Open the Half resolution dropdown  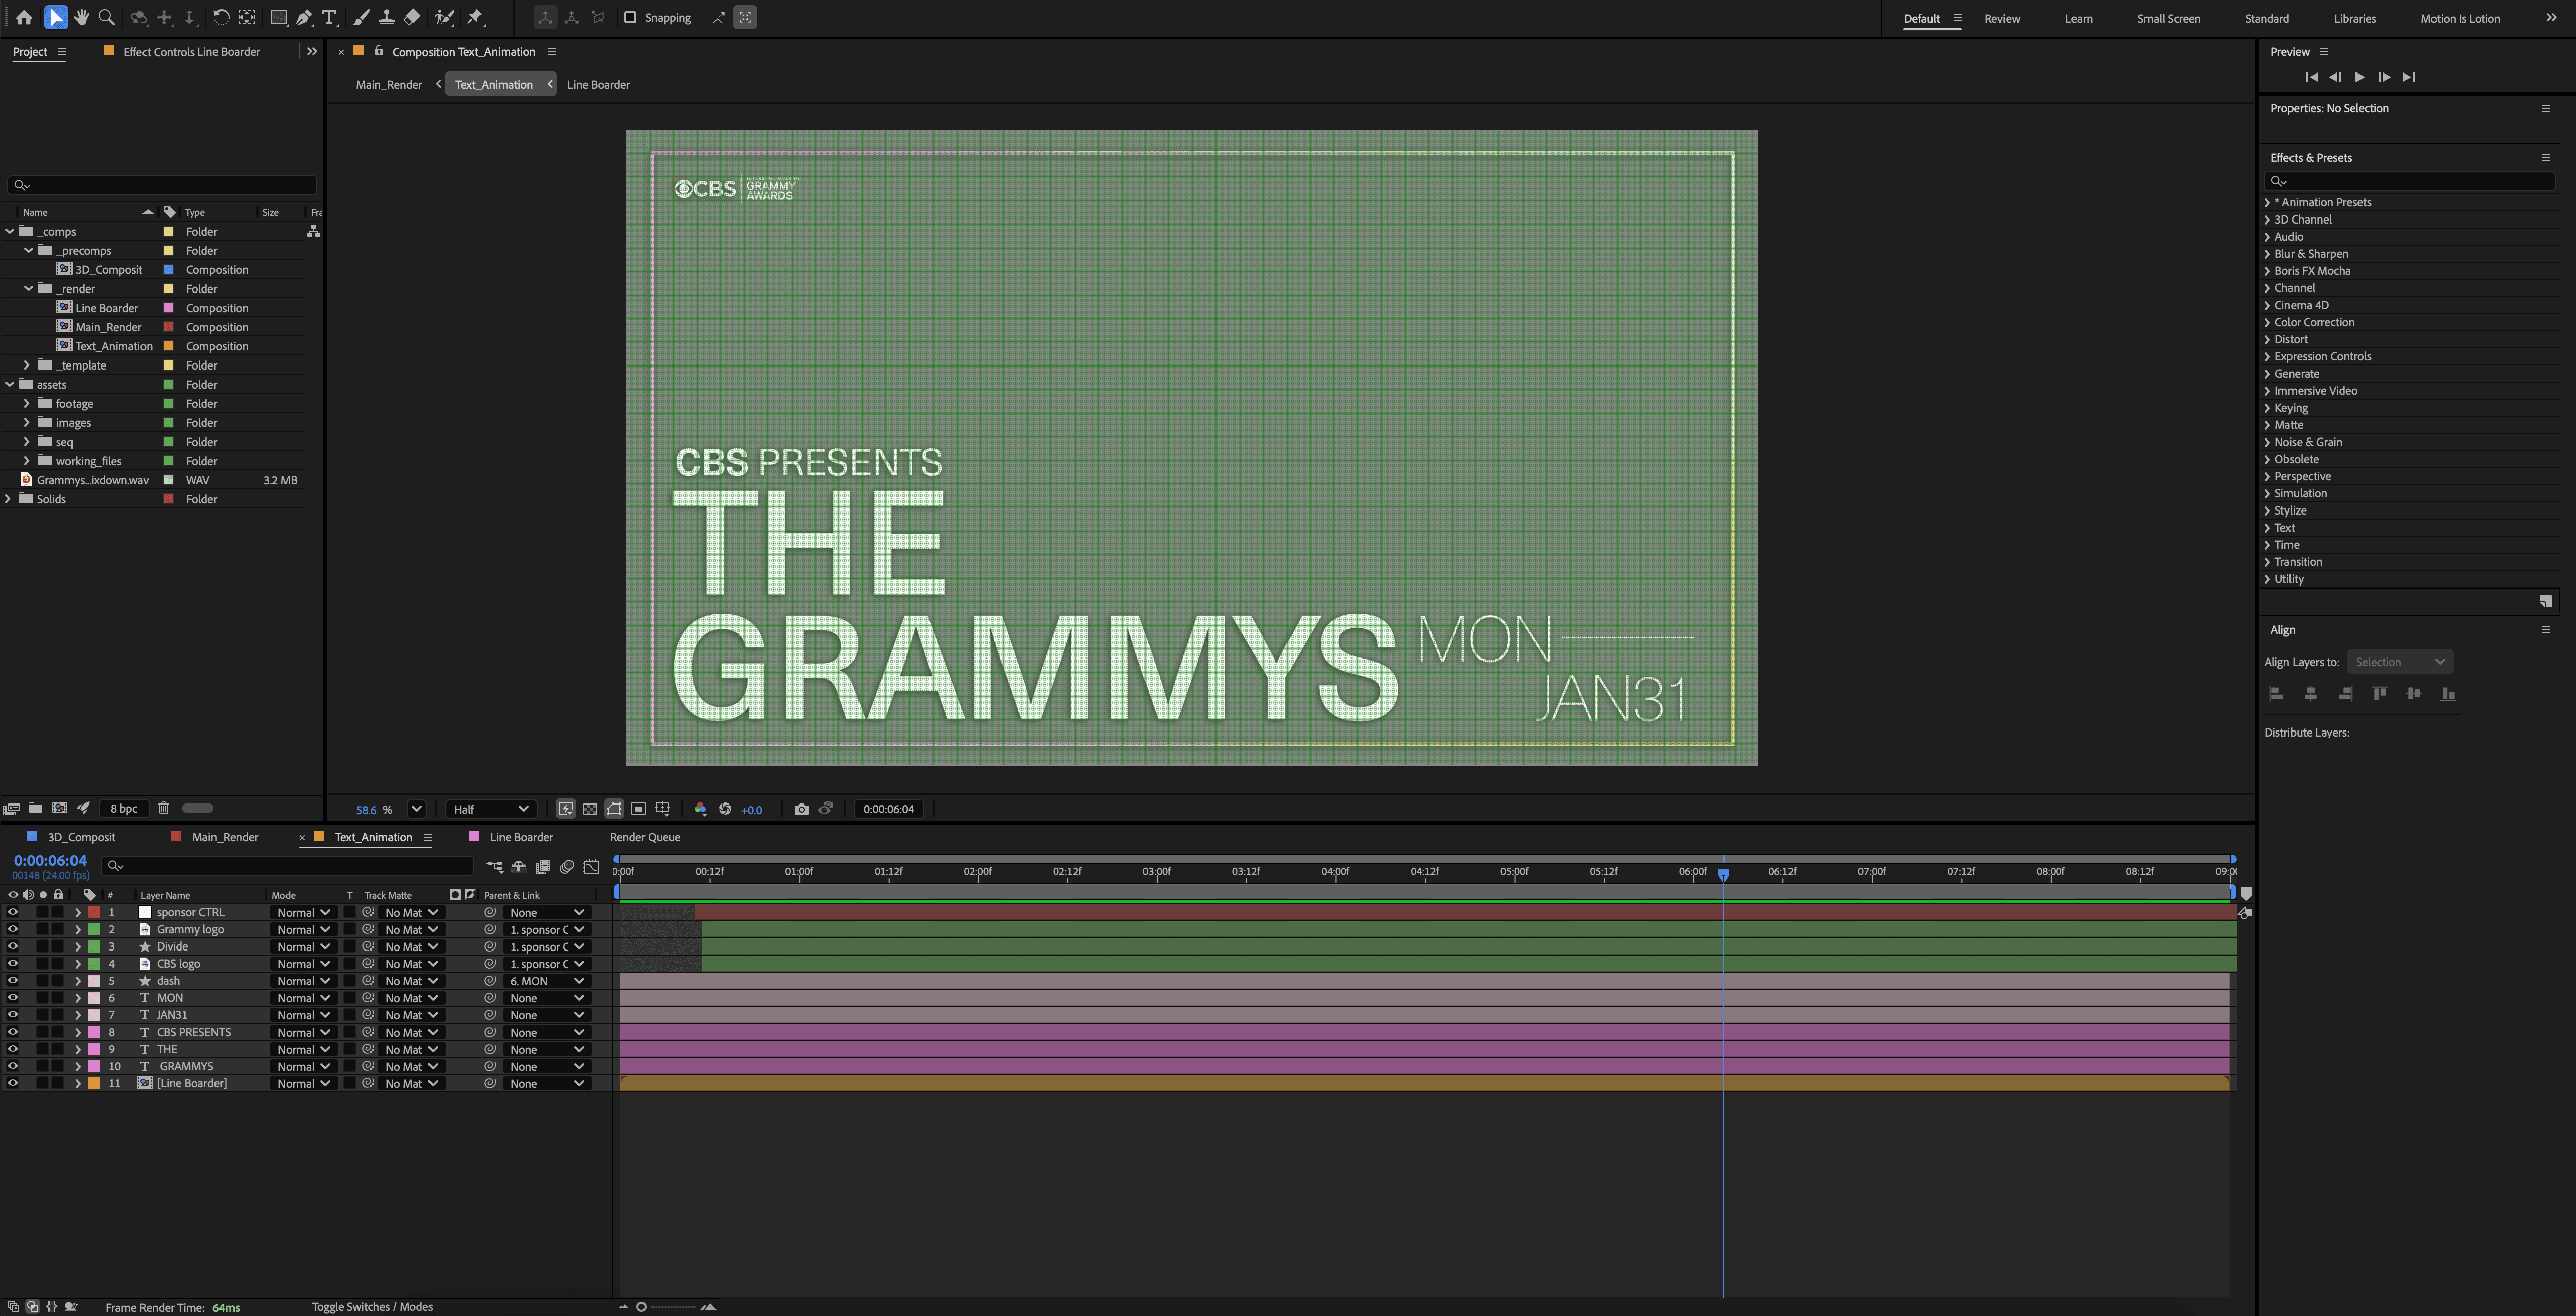tap(490, 809)
